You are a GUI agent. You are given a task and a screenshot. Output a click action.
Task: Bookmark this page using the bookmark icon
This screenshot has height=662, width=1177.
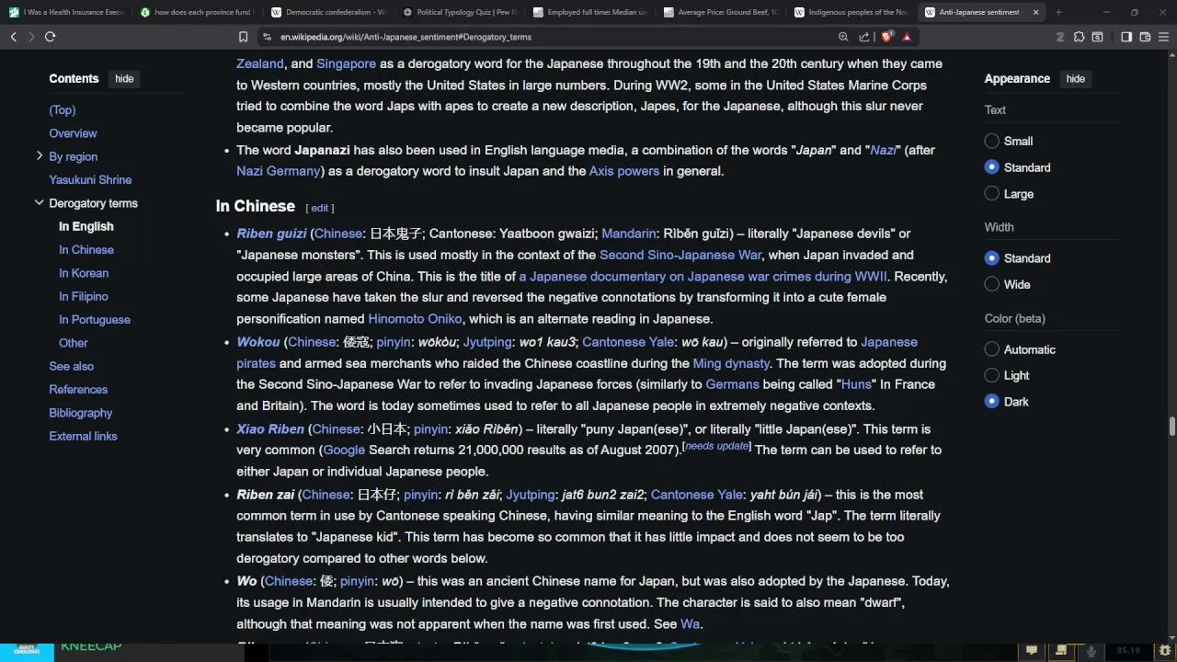click(x=243, y=37)
